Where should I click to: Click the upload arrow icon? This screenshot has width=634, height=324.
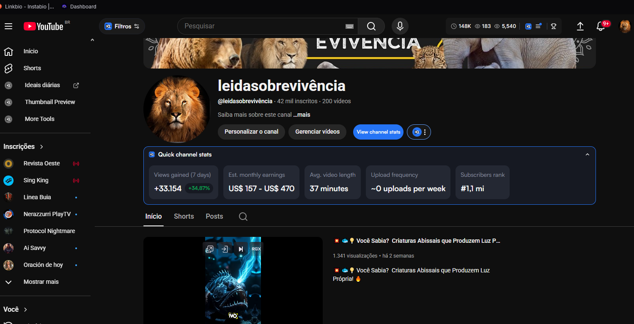tap(580, 26)
